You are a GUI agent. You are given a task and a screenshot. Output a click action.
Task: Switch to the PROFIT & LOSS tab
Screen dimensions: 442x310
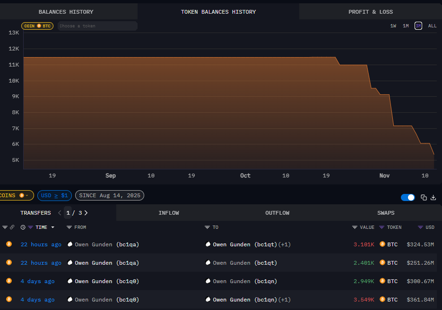tap(371, 11)
